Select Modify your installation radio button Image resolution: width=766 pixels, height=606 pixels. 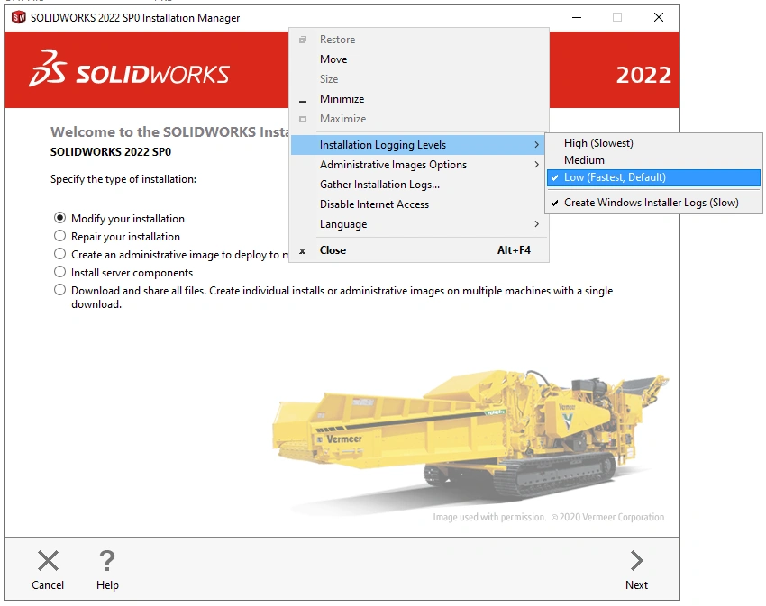pos(59,217)
